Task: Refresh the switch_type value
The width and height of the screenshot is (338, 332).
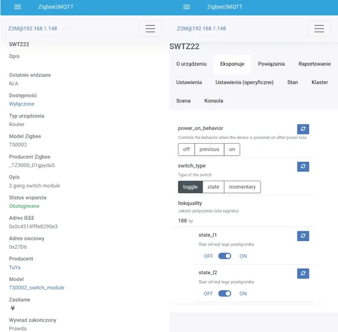Action: 303,167
